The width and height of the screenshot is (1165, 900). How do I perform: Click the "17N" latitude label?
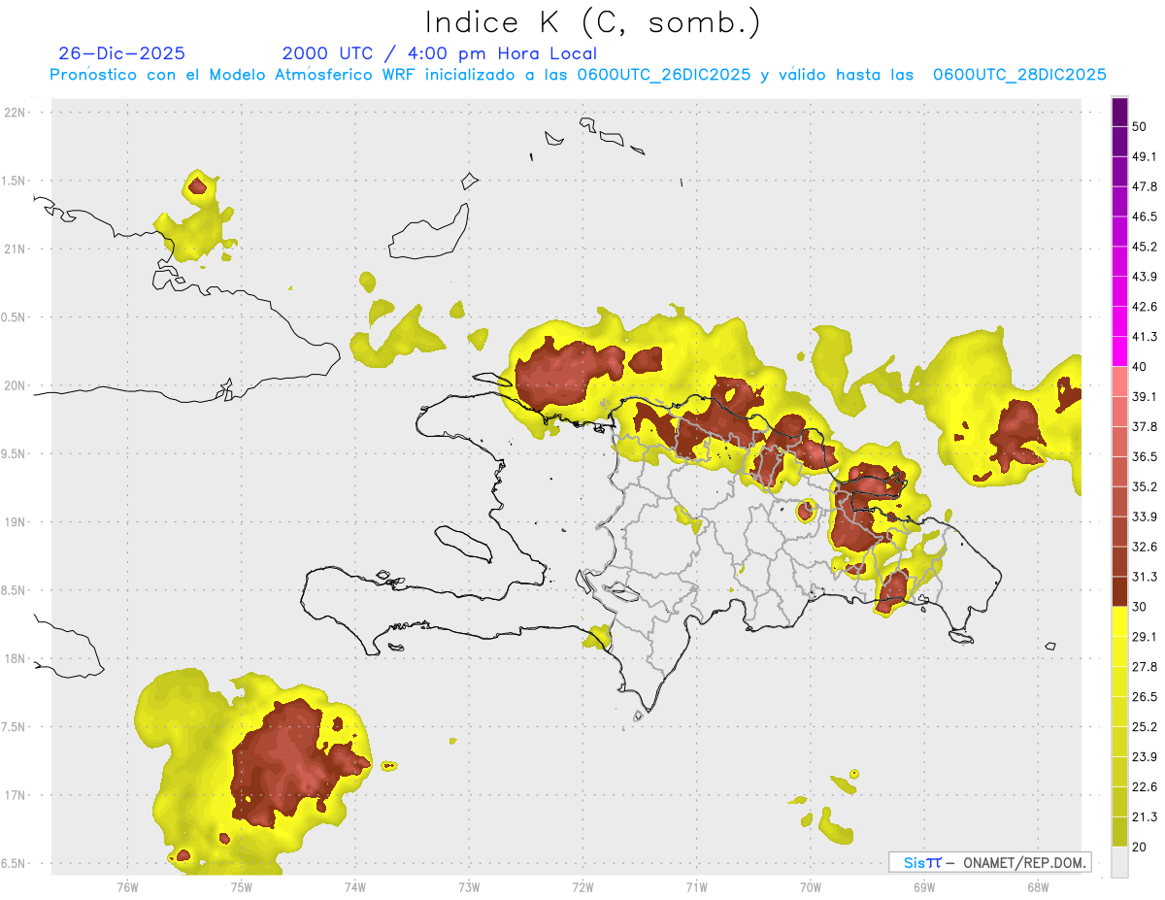click(16, 795)
